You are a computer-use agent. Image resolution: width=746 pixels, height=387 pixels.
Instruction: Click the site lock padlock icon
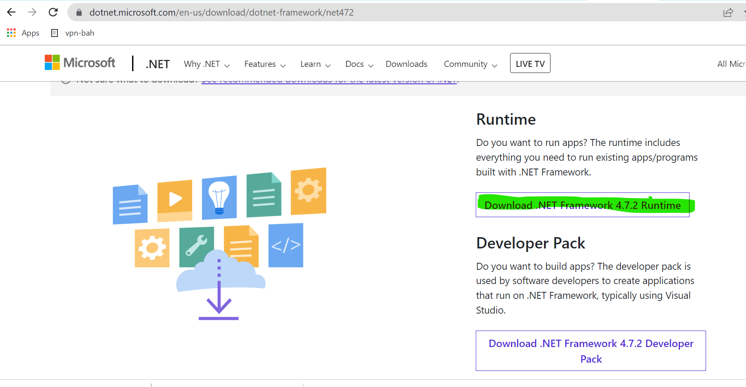79,13
